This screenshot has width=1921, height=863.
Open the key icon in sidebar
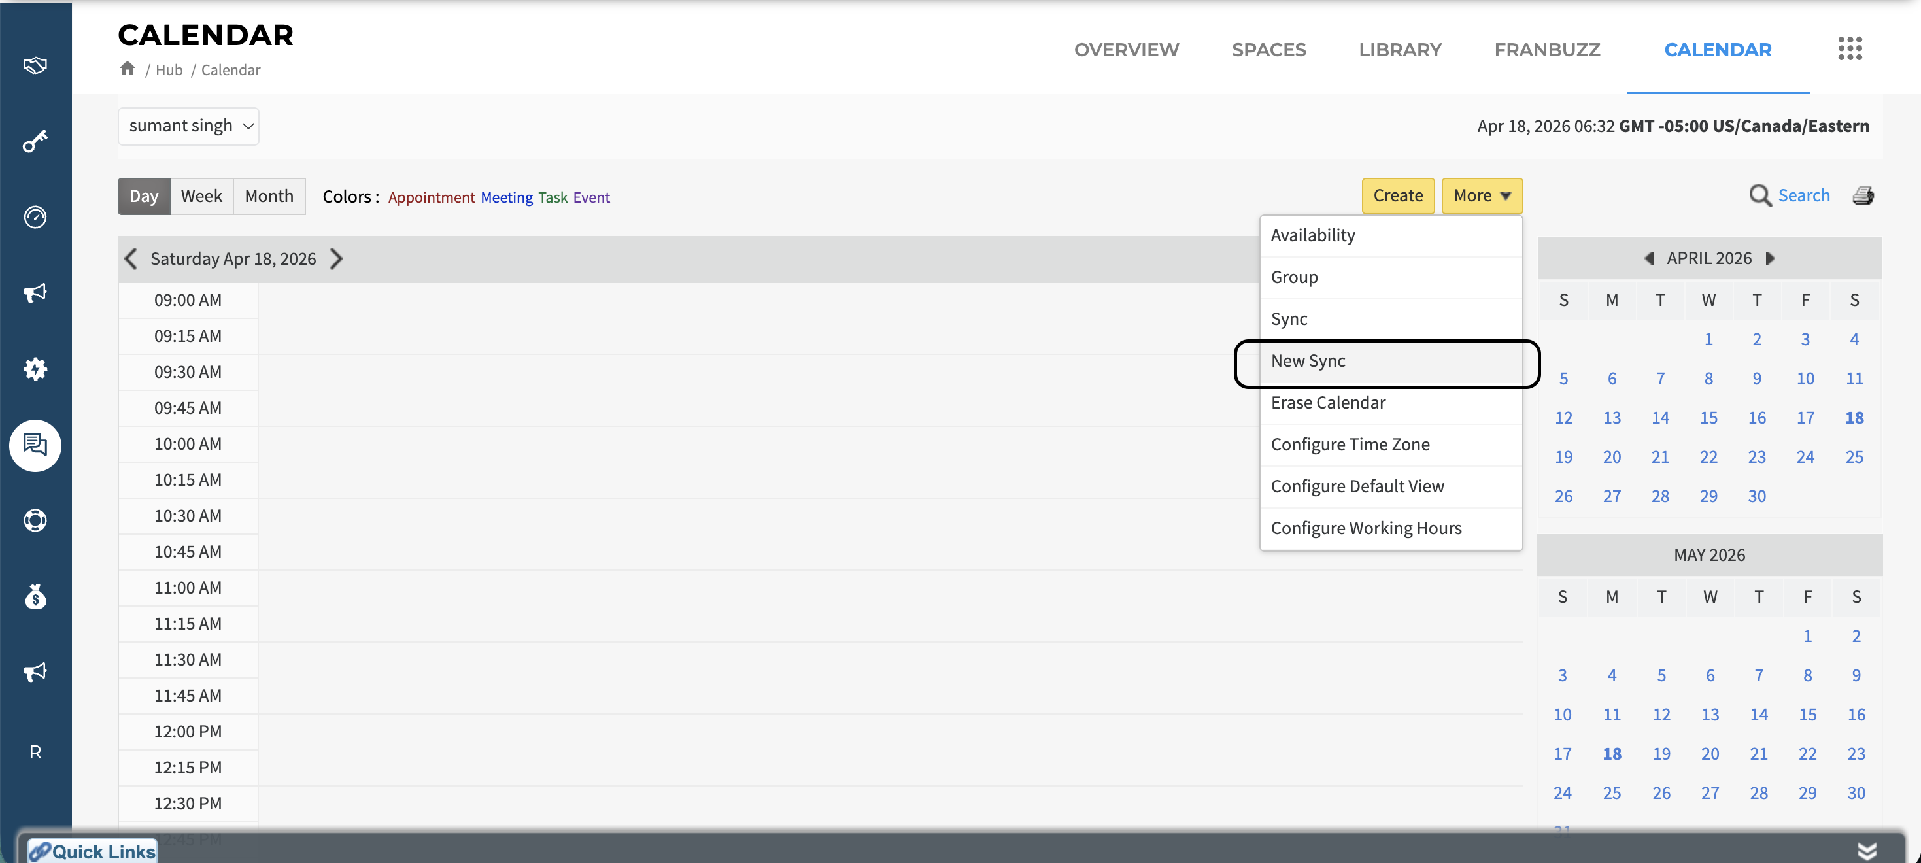pos(35,141)
